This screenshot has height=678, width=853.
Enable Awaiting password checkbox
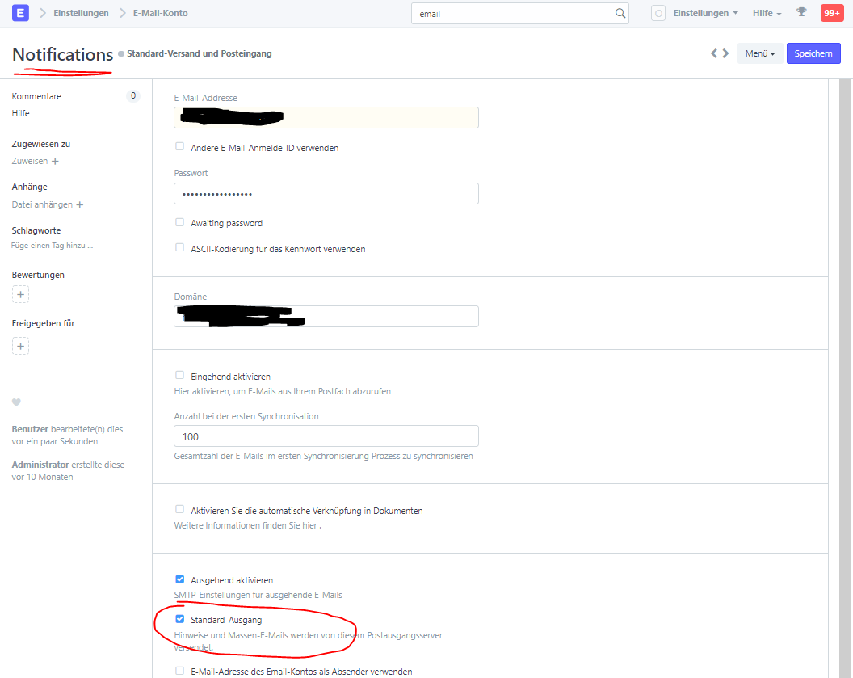pos(179,222)
